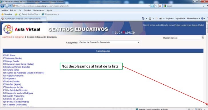Viewport: 208px width, 110px height.
Task: Open the recent pages dropdown beside Forward
Action: click(x=10, y=6)
